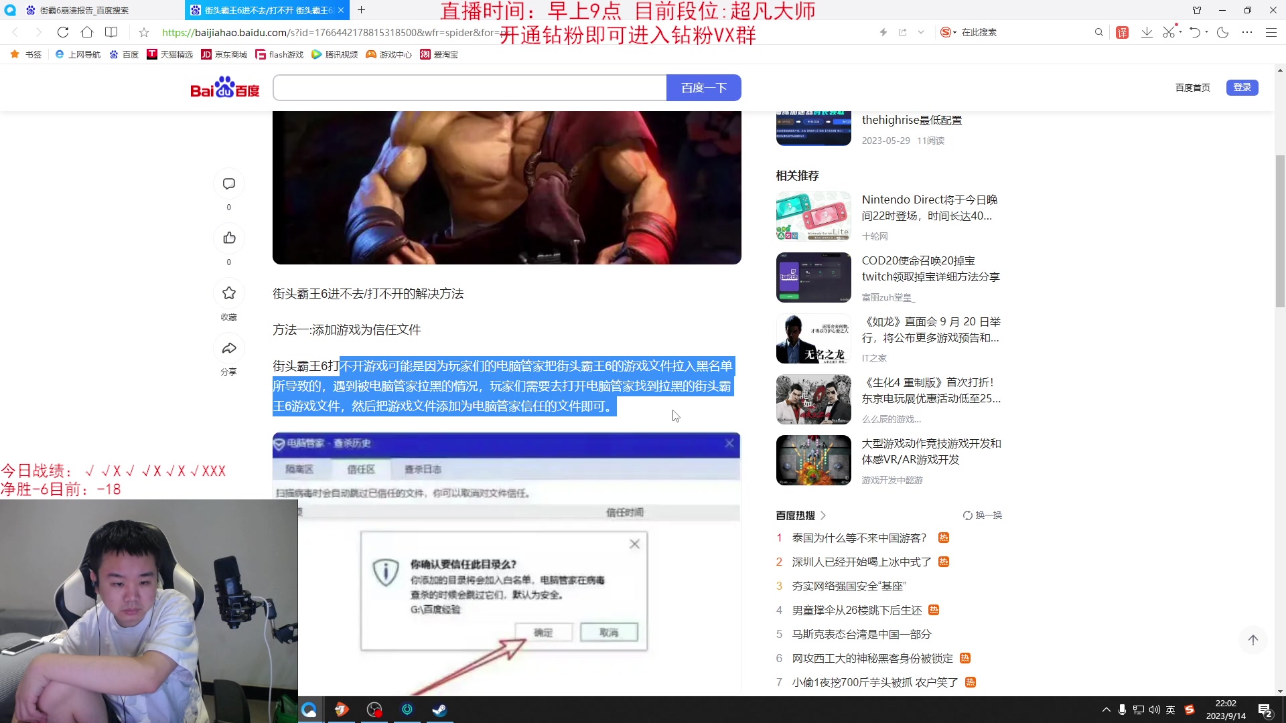Click the page vertical scrollbar thumb
Screen dimensions: 1286x723
point(1280,231)
